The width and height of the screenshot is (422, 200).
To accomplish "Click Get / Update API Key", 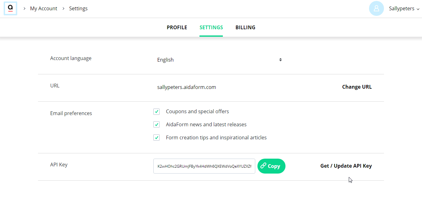I will click(x=346, y=166).
